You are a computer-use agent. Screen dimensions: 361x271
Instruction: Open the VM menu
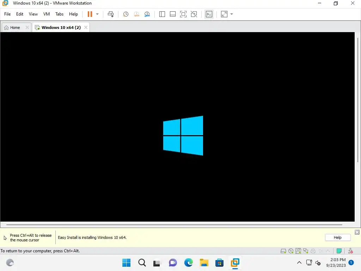pos(47,14)
